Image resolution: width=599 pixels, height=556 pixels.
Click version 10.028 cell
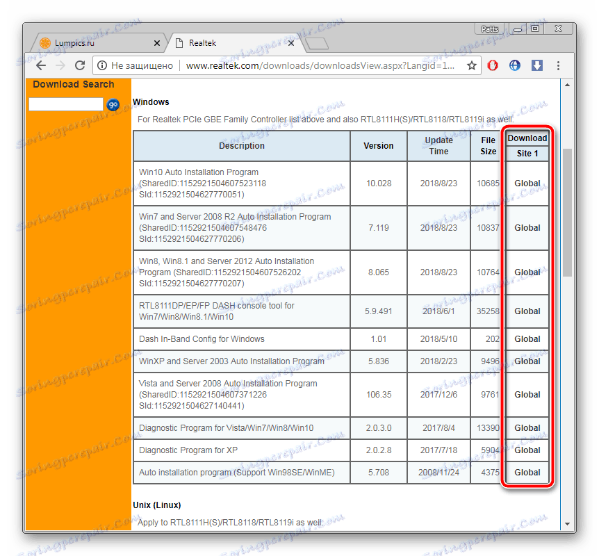pos(379,183)
